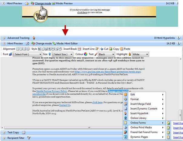Click info icon next to 14.3 KB in editor panel
The height and width of the screenshot is (141, 183).
click(x=179, y=44)
